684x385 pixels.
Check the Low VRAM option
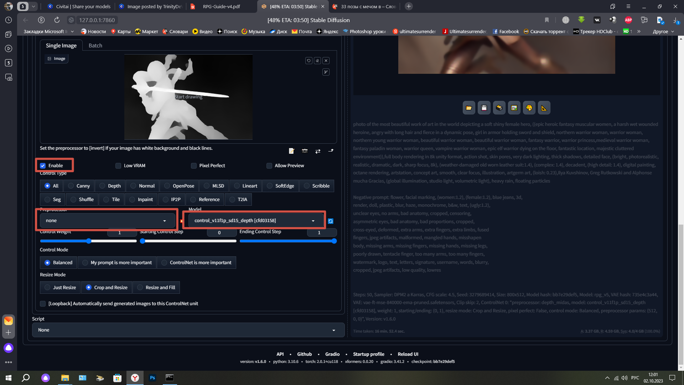click(118, 166)
